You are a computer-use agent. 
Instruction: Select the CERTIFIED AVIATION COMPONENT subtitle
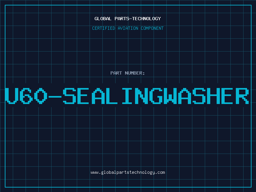128,28
